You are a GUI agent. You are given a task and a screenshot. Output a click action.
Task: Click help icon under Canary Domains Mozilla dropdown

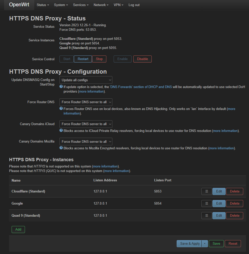[61, 148]
